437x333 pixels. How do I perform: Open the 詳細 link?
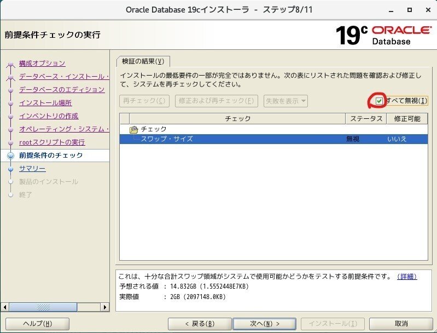click(x=407, y=277)
